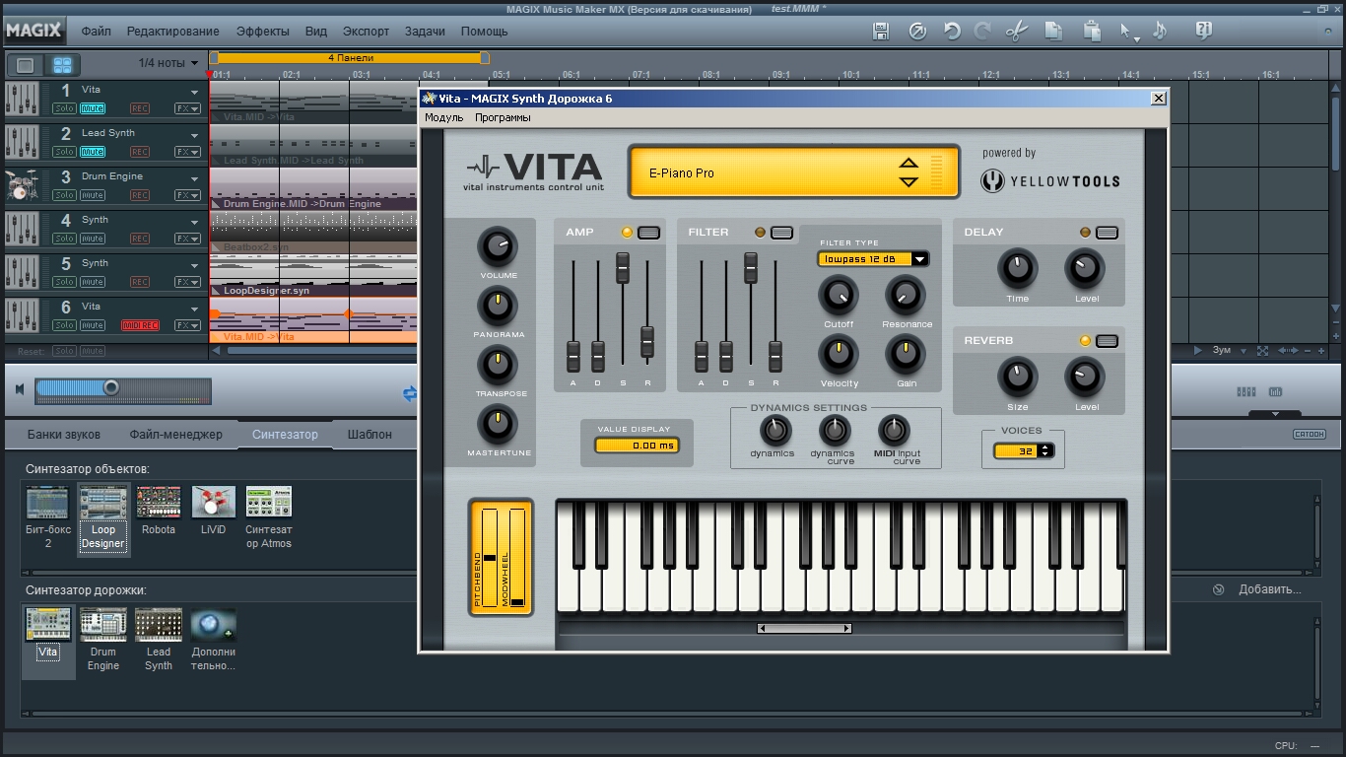Click the master volume slider knob

coord(111,387)
